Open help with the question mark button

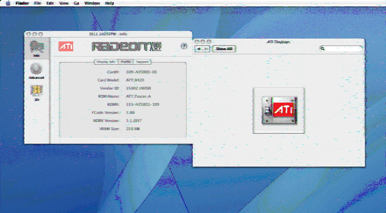click(x=184, y=46)
